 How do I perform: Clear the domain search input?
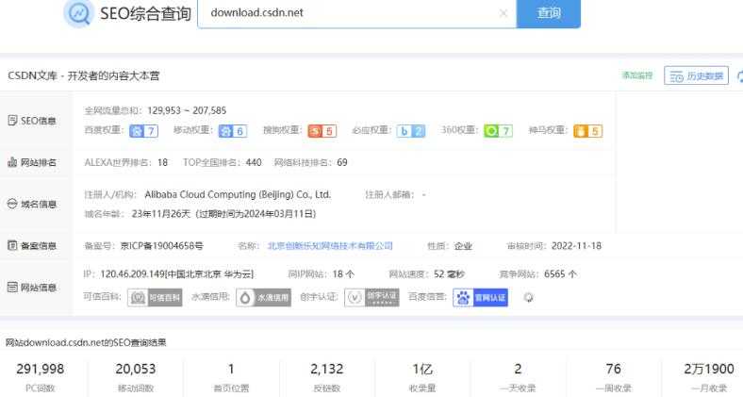click(x=503, y=13)
